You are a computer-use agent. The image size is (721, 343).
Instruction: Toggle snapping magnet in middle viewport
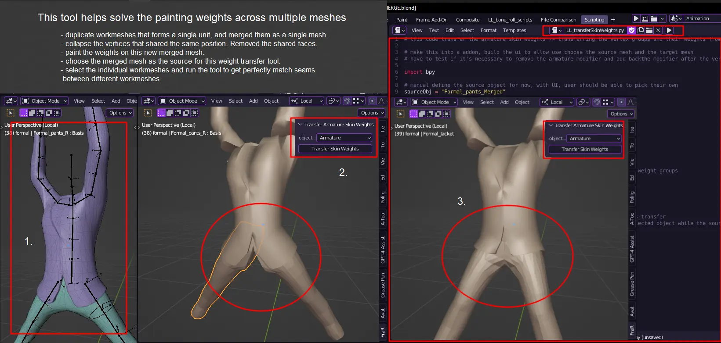[347, 101]
